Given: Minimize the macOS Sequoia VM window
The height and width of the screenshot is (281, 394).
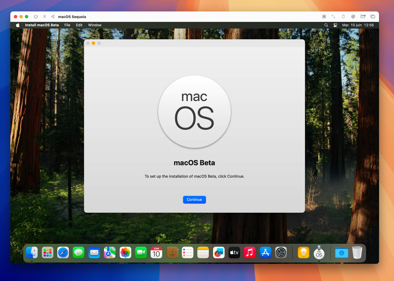Looking at the screenshot, I should click(x=21, y=17).
